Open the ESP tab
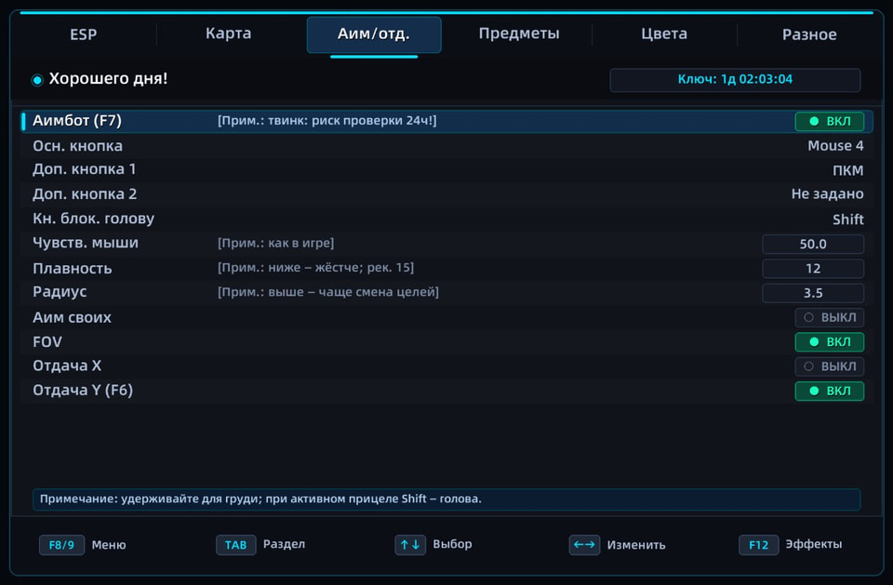This screenshot has height=585, width=893. (83, 34)
